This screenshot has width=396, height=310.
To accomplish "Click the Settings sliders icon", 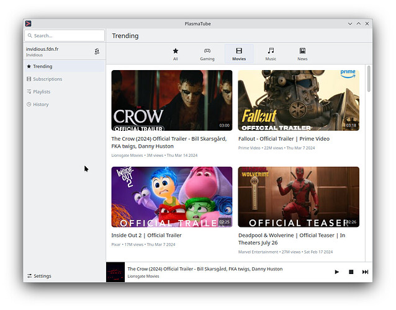I will click(x=30, y=276).
